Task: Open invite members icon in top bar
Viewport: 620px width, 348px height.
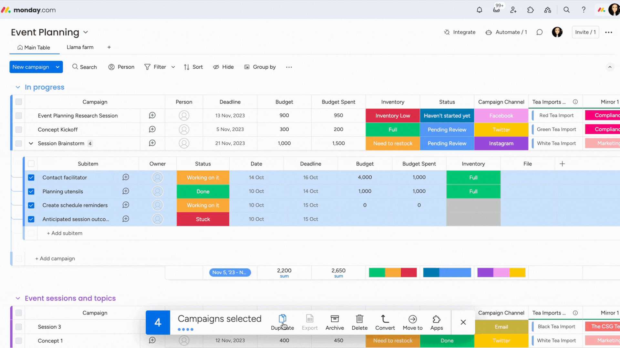Action: pos(513,10)
